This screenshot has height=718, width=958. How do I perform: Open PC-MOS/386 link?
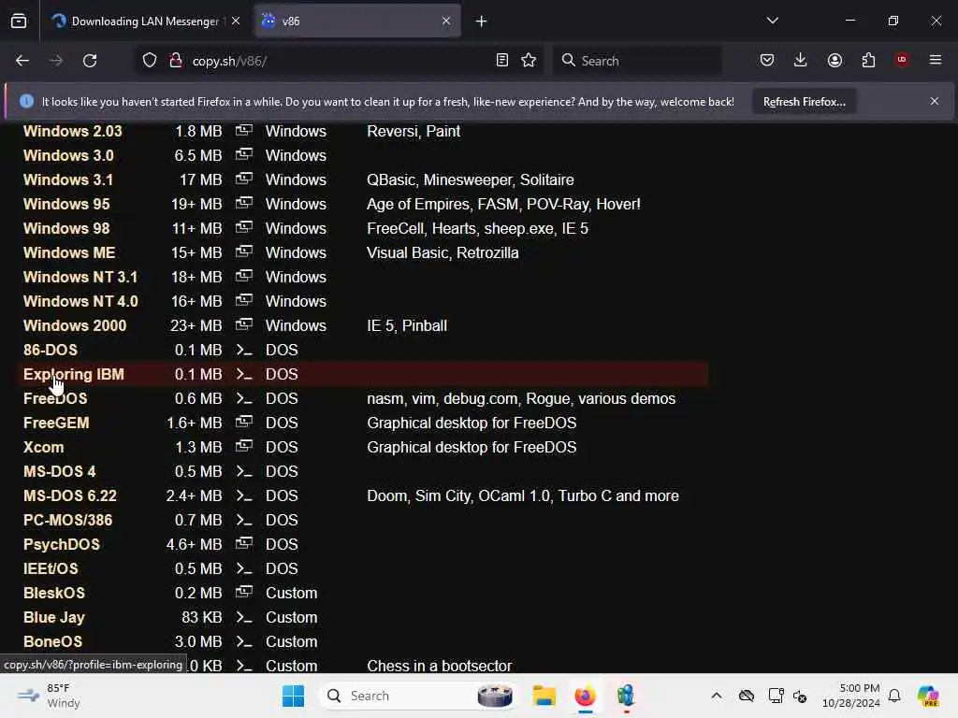click(x=67, y=520)
